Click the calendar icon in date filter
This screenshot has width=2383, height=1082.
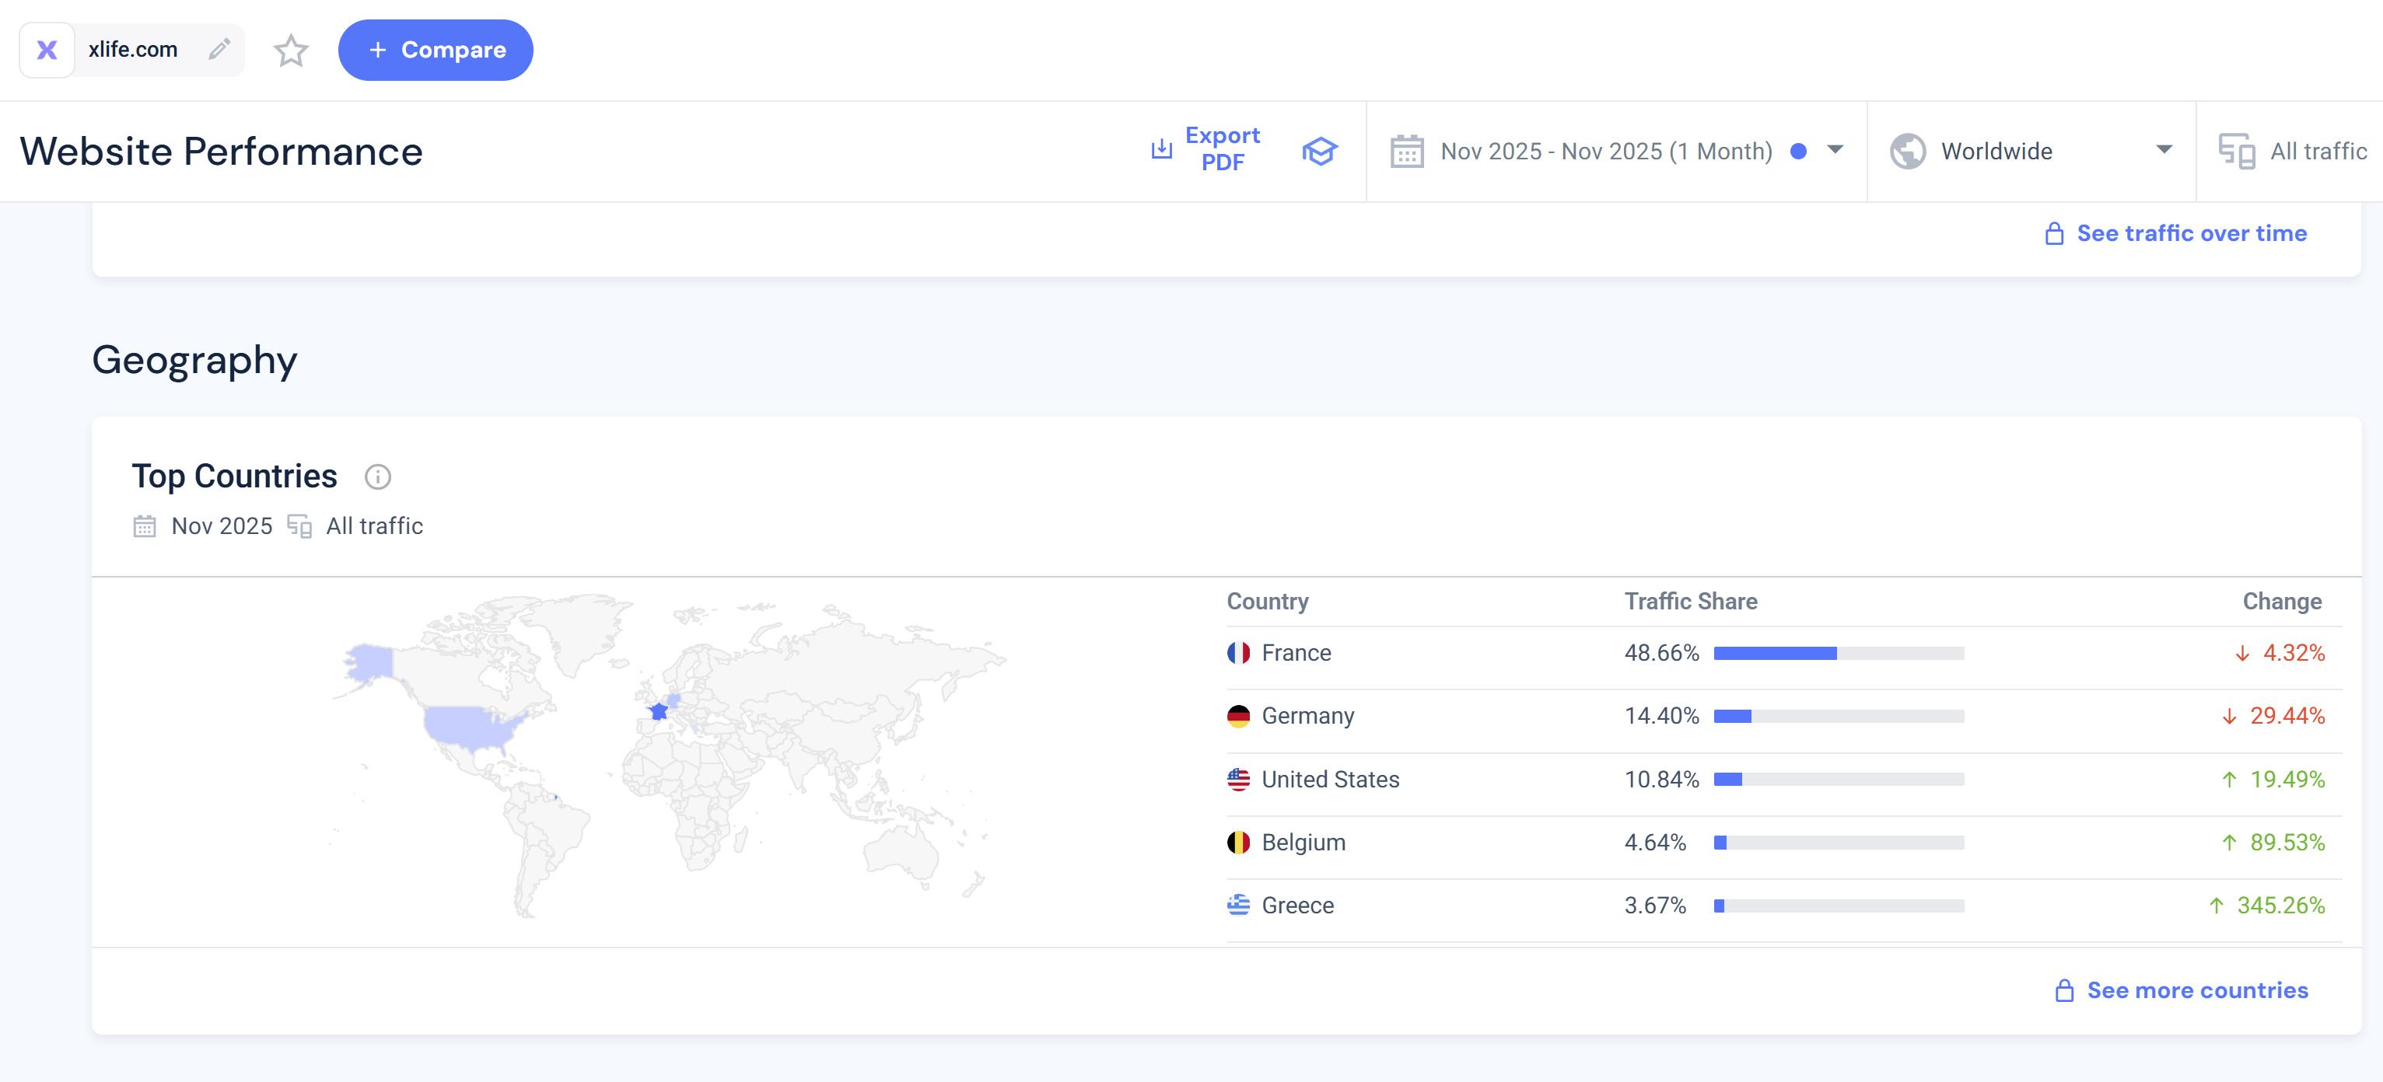[1406, 151]
